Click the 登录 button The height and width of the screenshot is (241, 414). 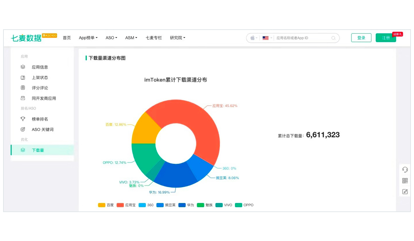[361, 38]
